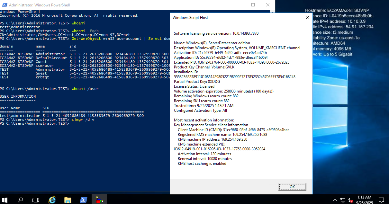Select the Windows Script Host taskbar icon

(99, 200)
